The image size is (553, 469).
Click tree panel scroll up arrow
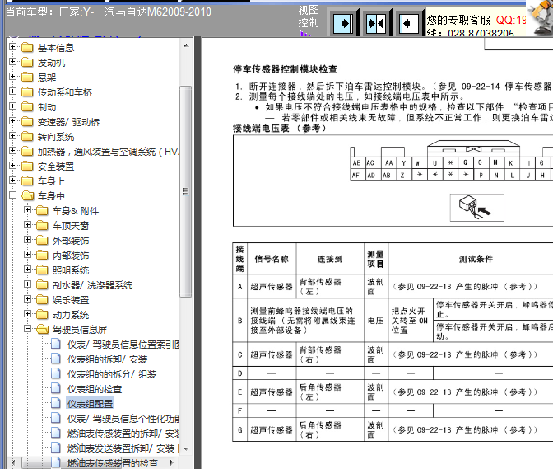click(x=186, y=45)
